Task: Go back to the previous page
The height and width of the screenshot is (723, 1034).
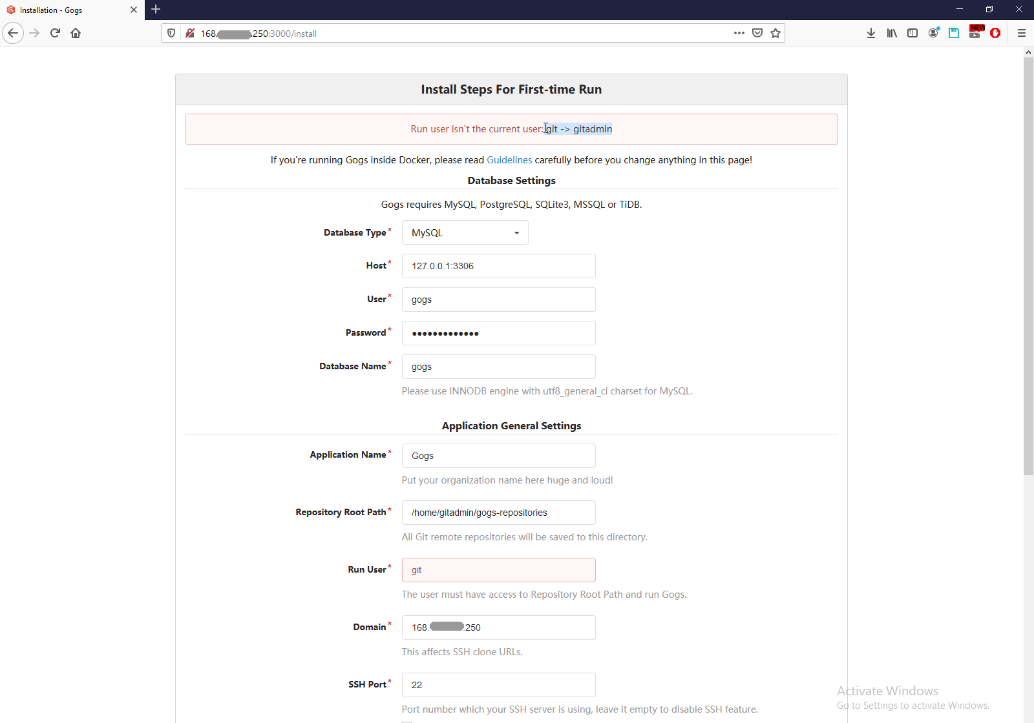Action: coord(13,33)
